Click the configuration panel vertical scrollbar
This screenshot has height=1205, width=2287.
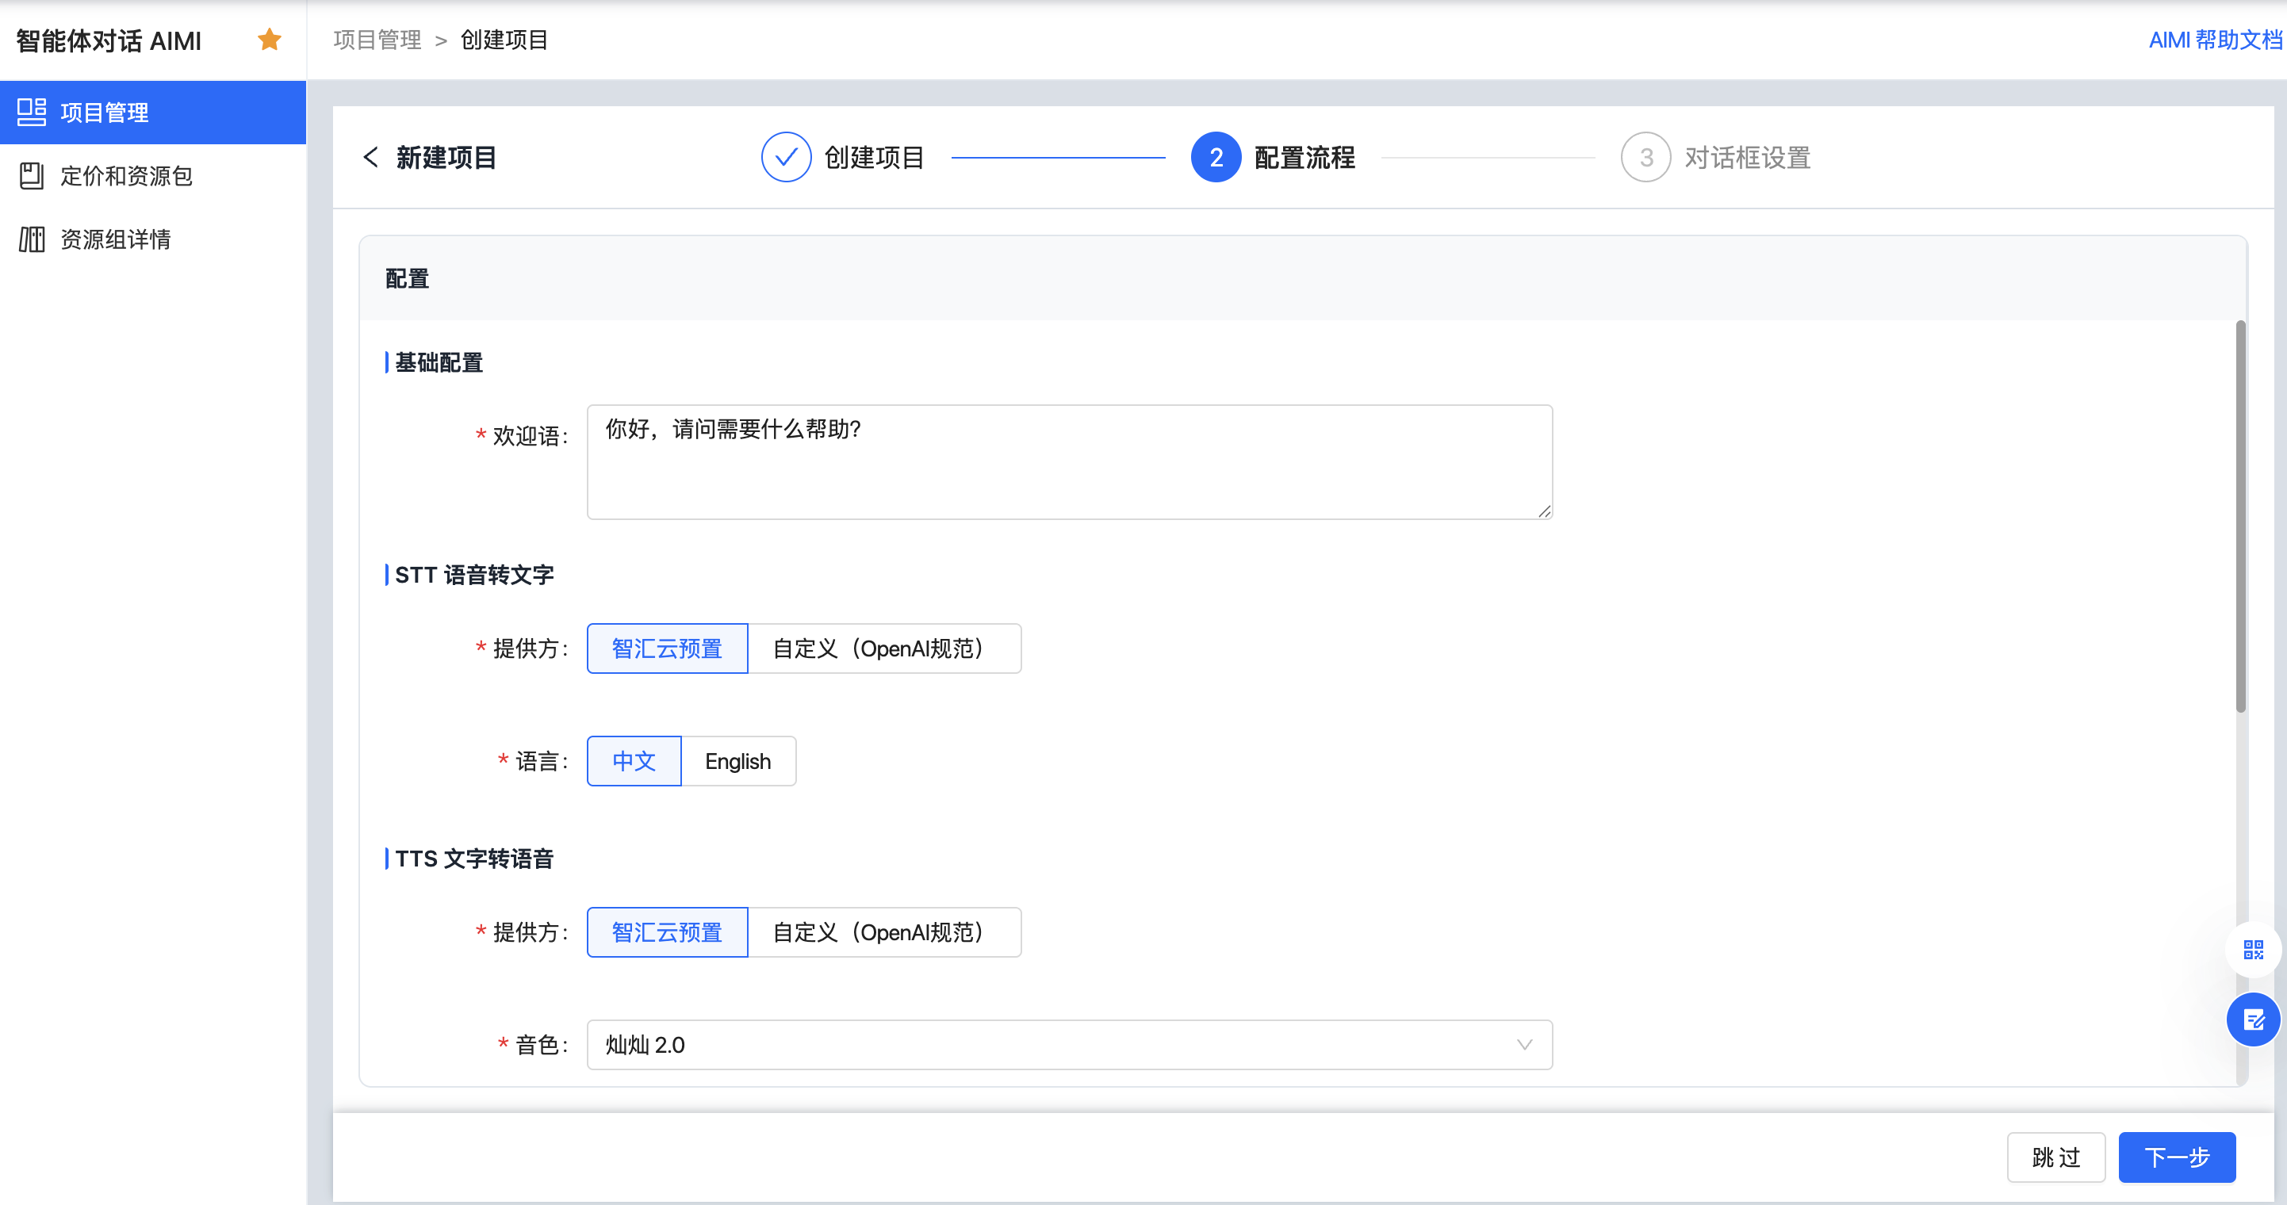tap(2240, 515)
